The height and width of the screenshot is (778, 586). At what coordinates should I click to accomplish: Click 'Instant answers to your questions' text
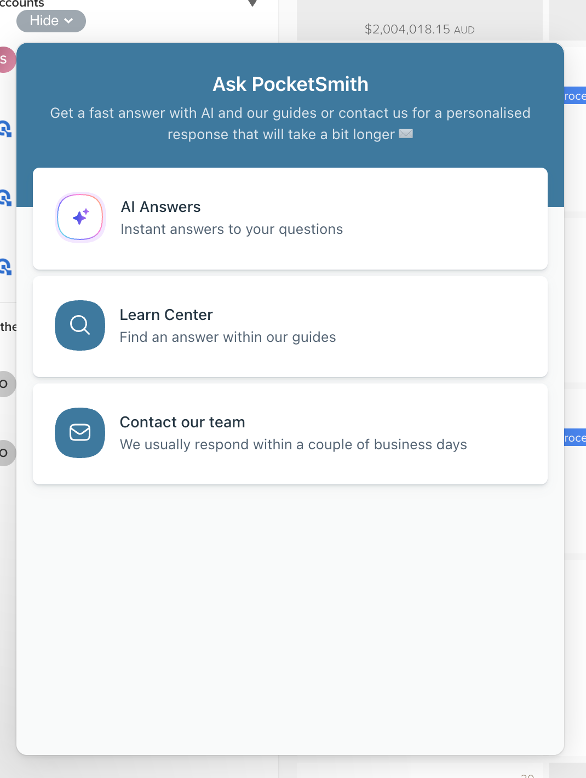232,229
